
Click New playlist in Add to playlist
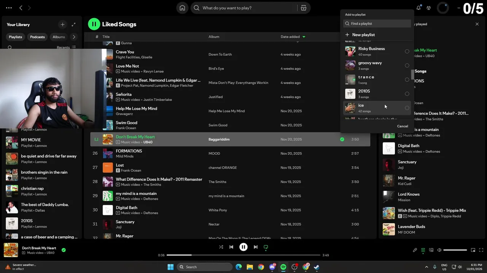360,35
